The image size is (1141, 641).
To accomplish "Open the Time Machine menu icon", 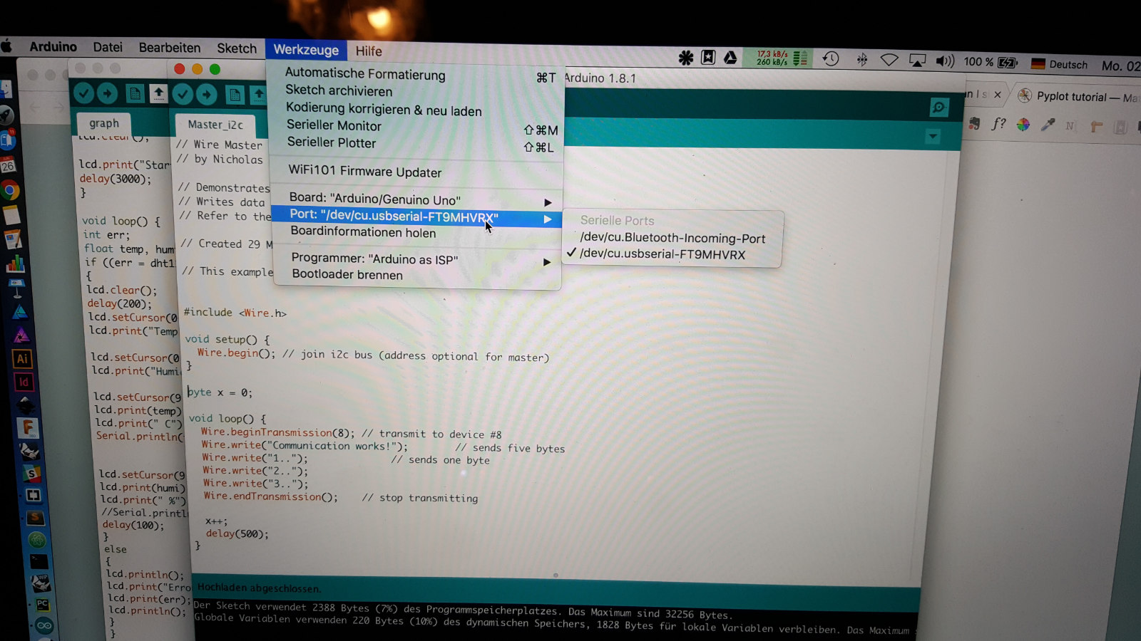I will (x=831, y=59).
